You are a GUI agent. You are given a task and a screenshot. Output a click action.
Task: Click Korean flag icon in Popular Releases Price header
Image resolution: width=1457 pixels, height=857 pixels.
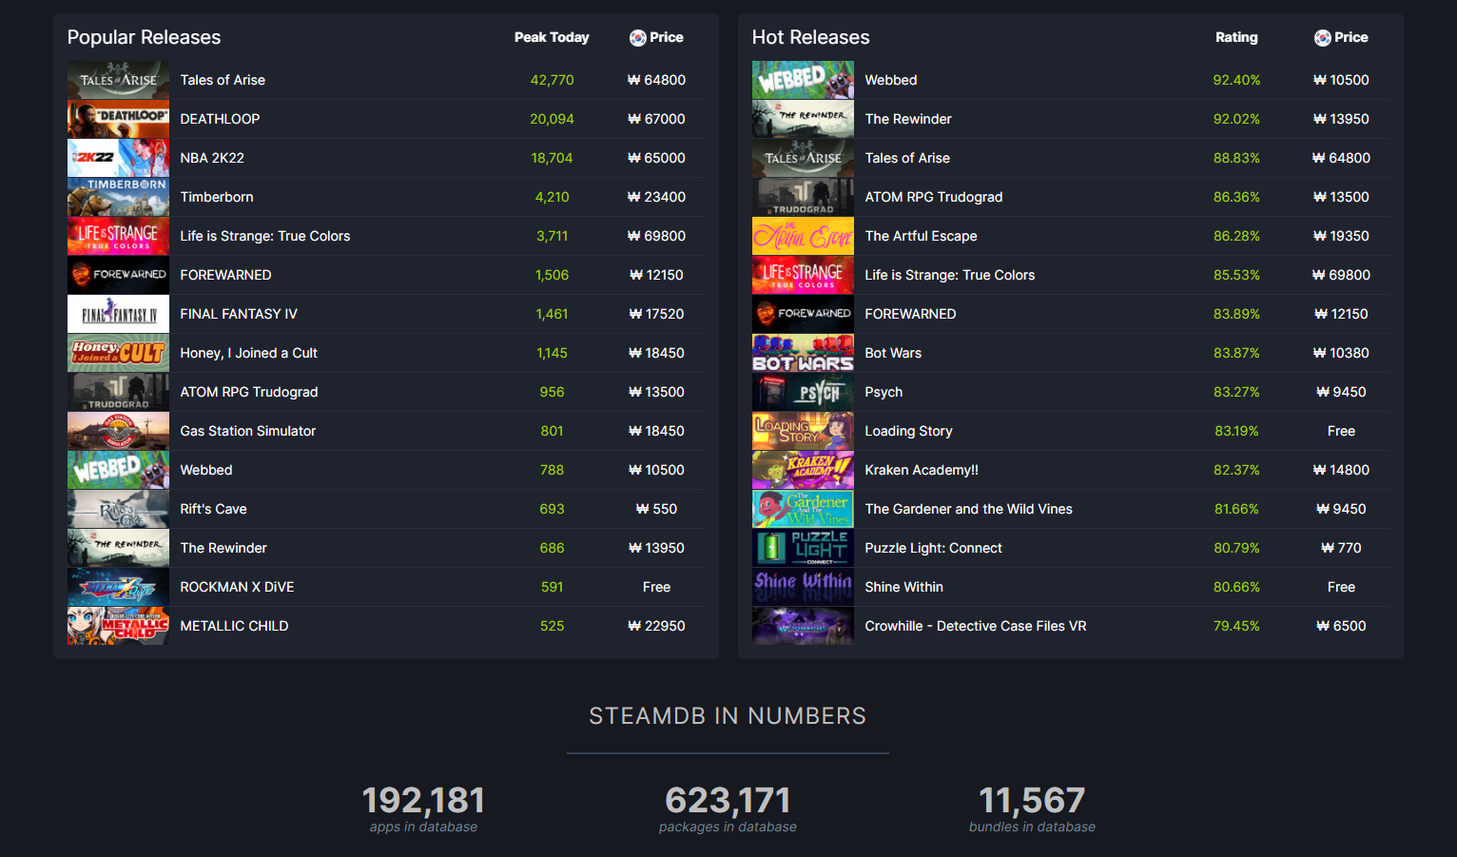coord(638,38)
